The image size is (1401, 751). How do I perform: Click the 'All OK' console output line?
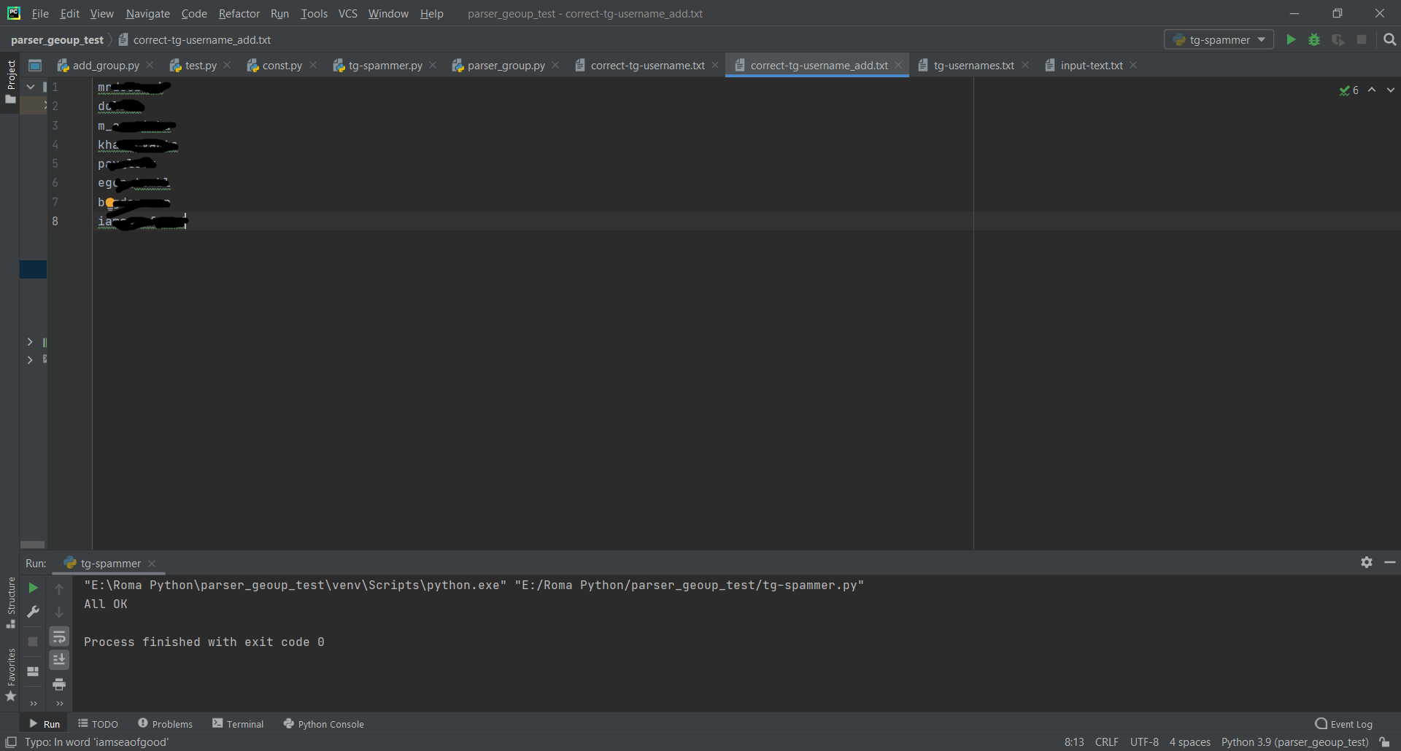(x=106, y=604)
